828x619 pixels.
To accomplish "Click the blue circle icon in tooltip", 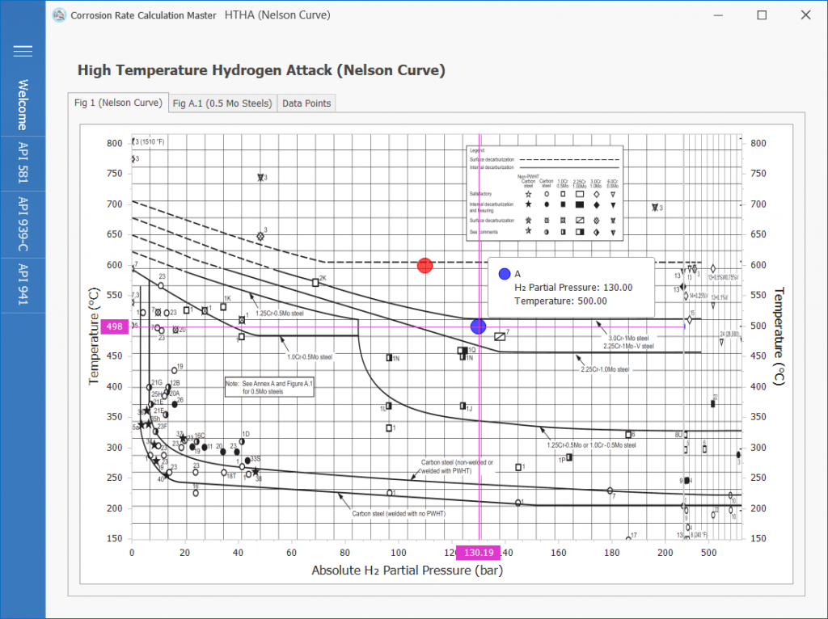I will [x=505, y=274].
